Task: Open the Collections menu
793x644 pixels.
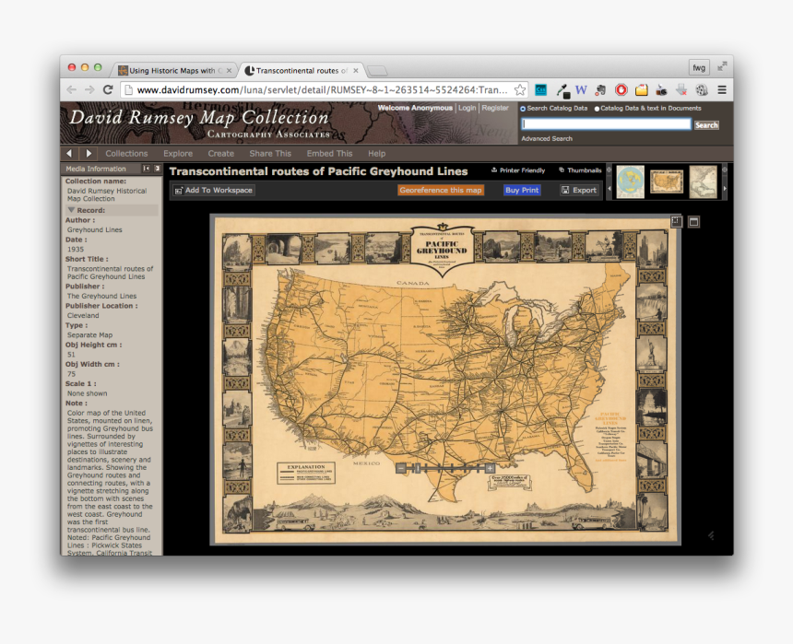Action: pyautogui.click(x=126, y=153)
